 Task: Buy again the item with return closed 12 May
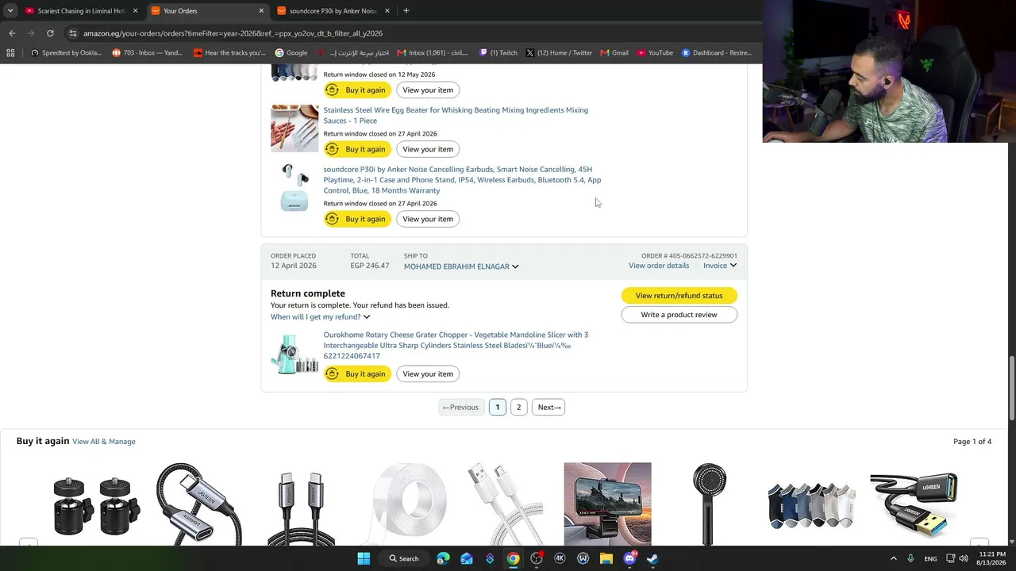point(357,90)
